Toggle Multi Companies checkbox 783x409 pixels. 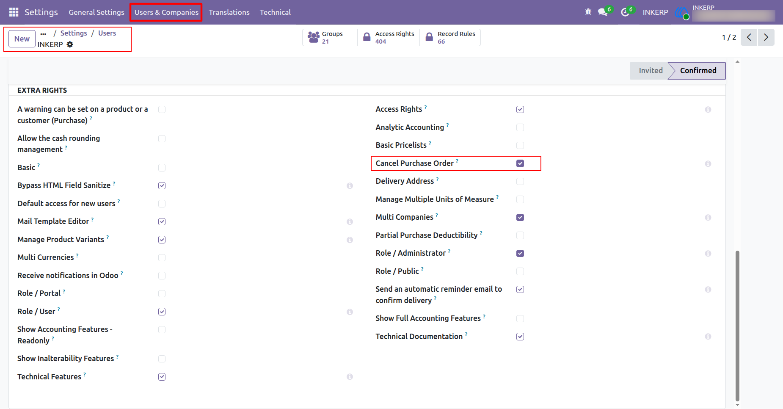coord(520,218)
